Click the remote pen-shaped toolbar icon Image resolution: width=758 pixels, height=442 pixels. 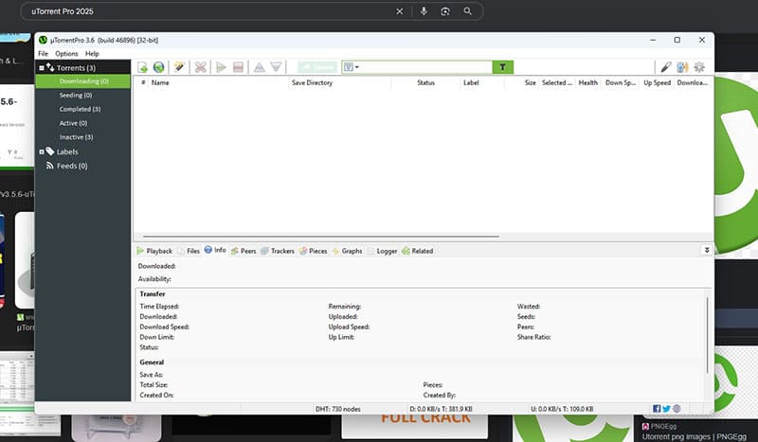(x=666, y=67)
